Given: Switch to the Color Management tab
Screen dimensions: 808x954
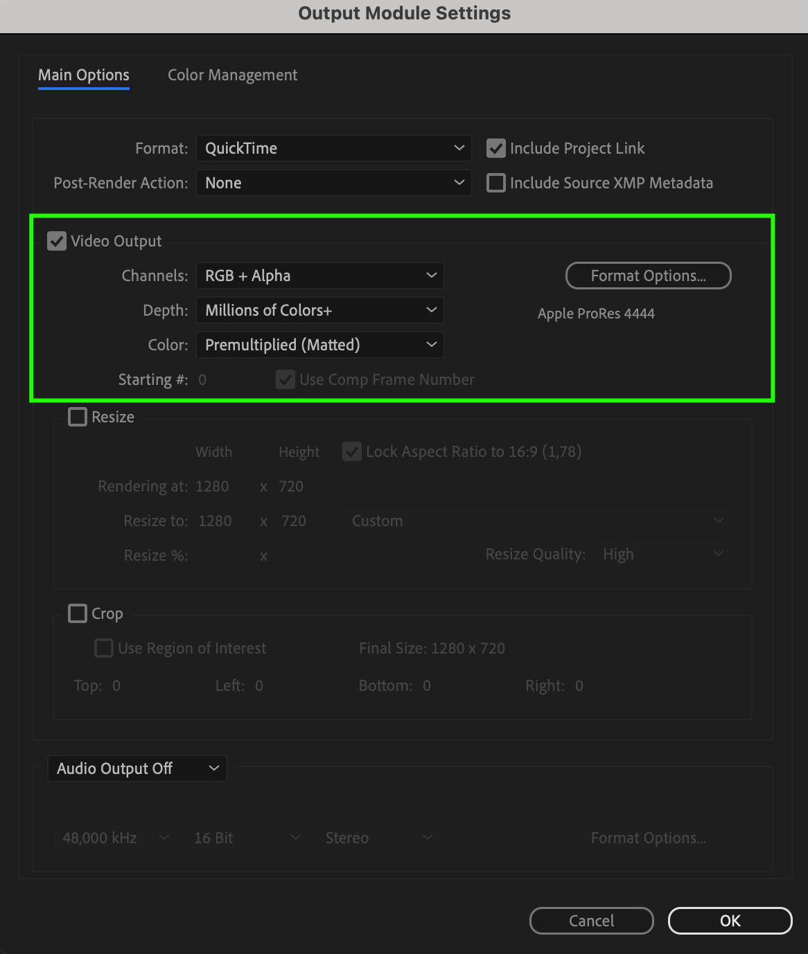Looking at the screenshot, I should [232, 75].
